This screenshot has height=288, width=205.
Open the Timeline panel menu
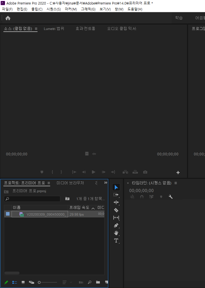pyautogui.click(x=176, y=183)
